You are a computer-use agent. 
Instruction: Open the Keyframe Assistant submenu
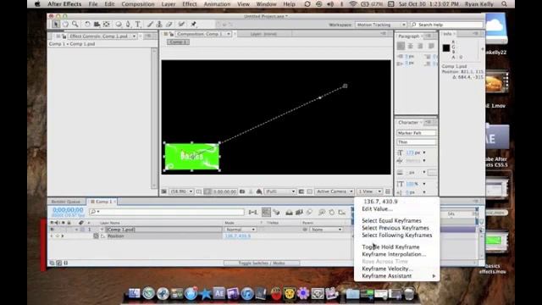coord(397,276)
